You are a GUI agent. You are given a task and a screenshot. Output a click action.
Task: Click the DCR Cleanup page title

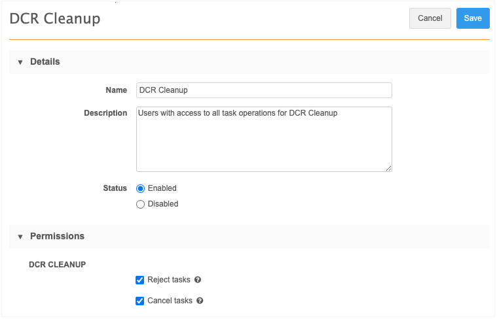(55, 18)
